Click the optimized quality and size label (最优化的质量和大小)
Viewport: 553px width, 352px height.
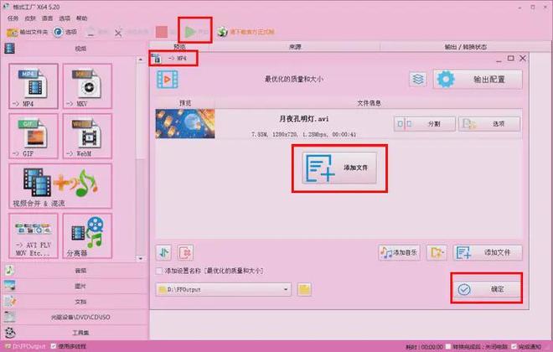coord(294,79)
